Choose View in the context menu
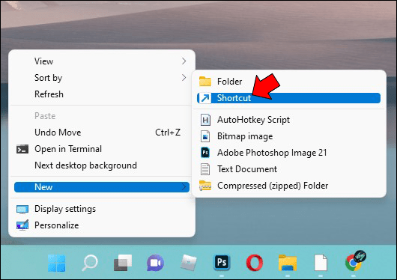The image size is (397, 280). pyautogui.click(x=102, y=61)
